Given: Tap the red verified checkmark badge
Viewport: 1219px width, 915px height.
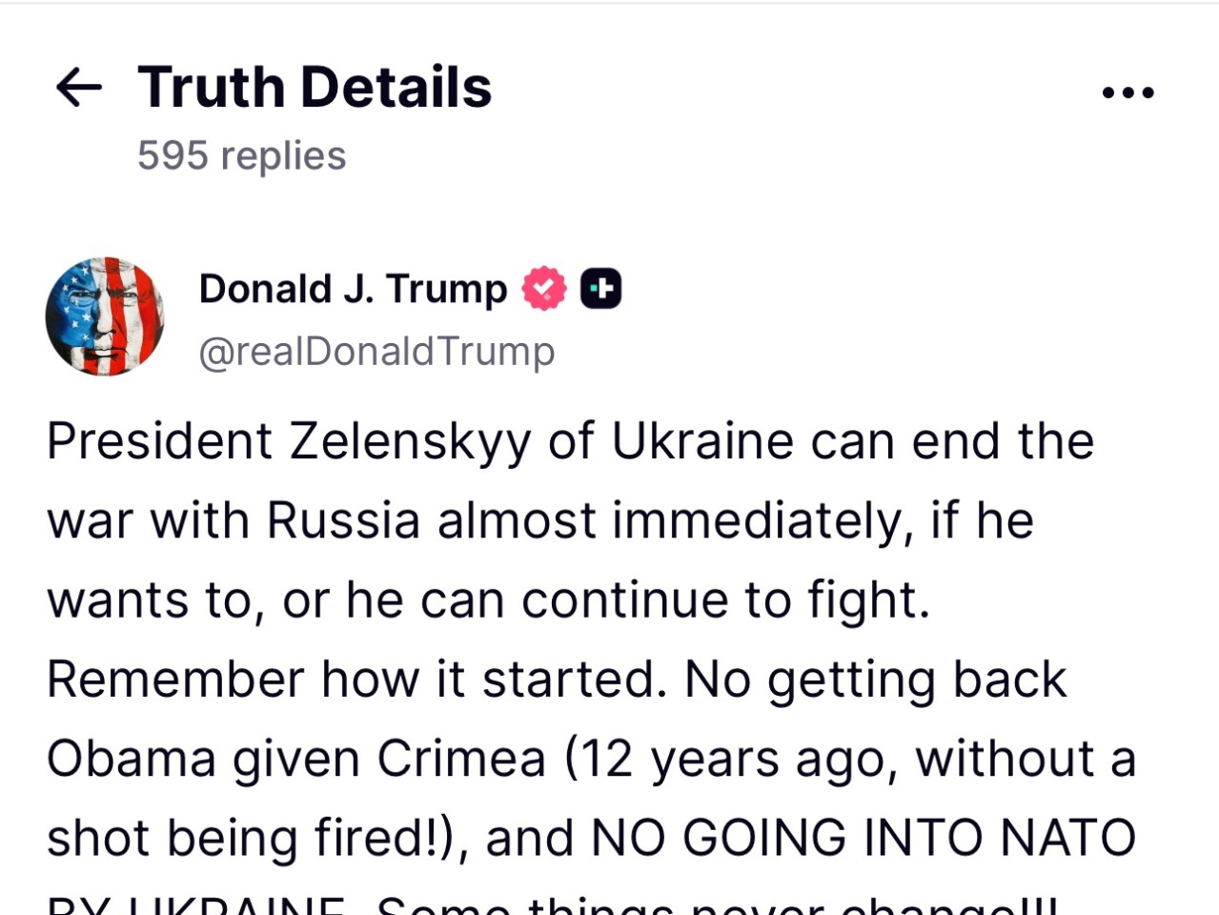Looking at the screenshot, I should (543, 289).
